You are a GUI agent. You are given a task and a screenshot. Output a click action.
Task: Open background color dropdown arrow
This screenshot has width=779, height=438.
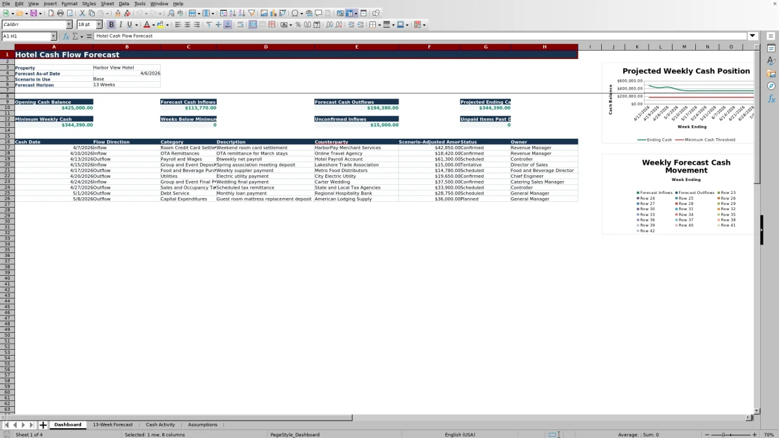pos(167,25)
